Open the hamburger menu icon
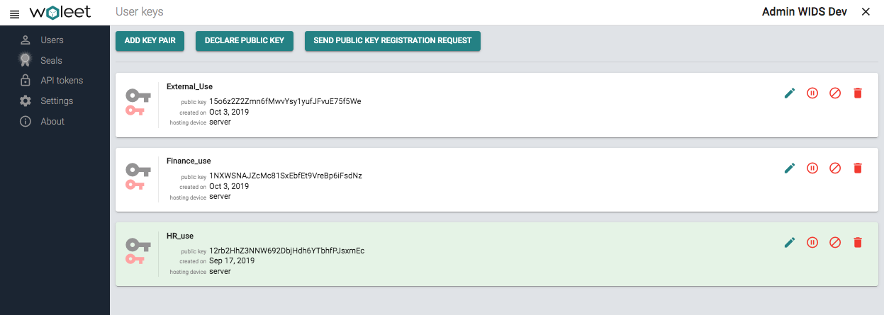Viewport: 884px width, 315px height. [14, 13]
